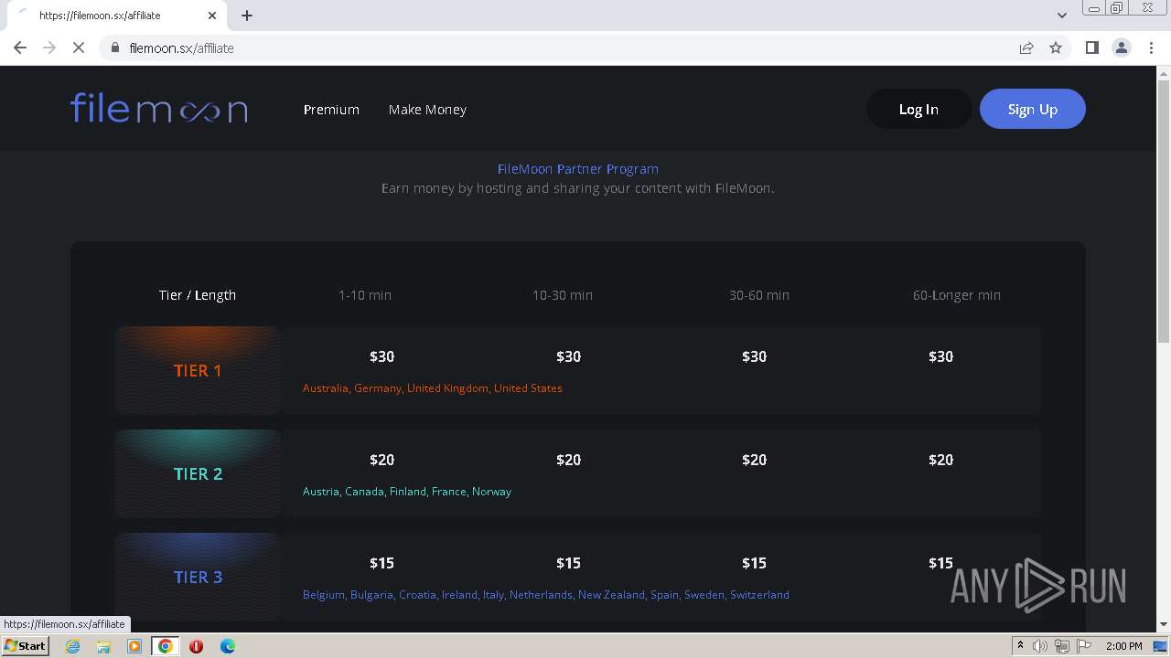This screenshot has height=658, width=1171.
Task: Click Tier 2 countries list text
Action: 407,492
